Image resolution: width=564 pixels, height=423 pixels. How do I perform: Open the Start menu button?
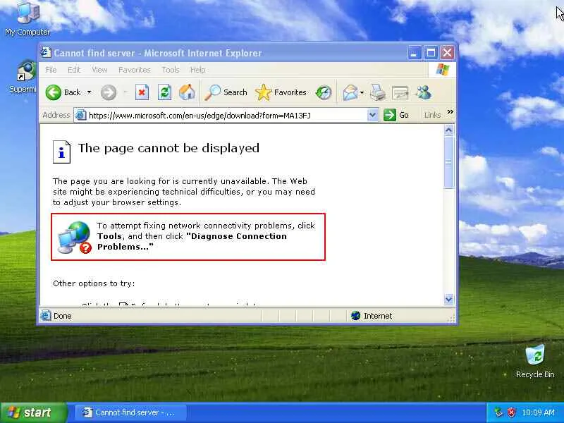[x=33, y=412]
